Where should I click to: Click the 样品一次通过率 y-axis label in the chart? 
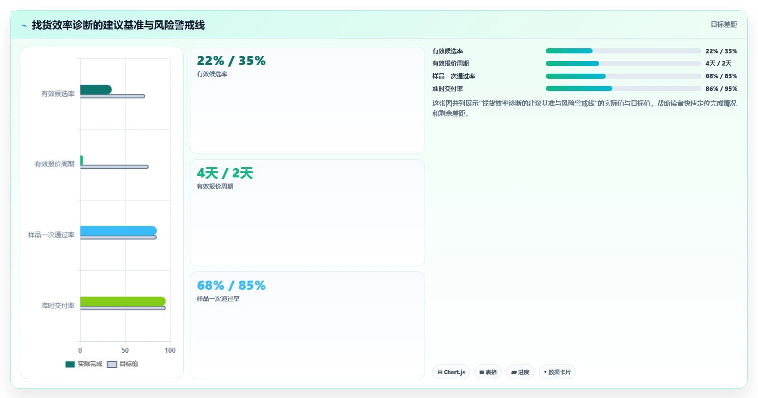coord(51,235)
